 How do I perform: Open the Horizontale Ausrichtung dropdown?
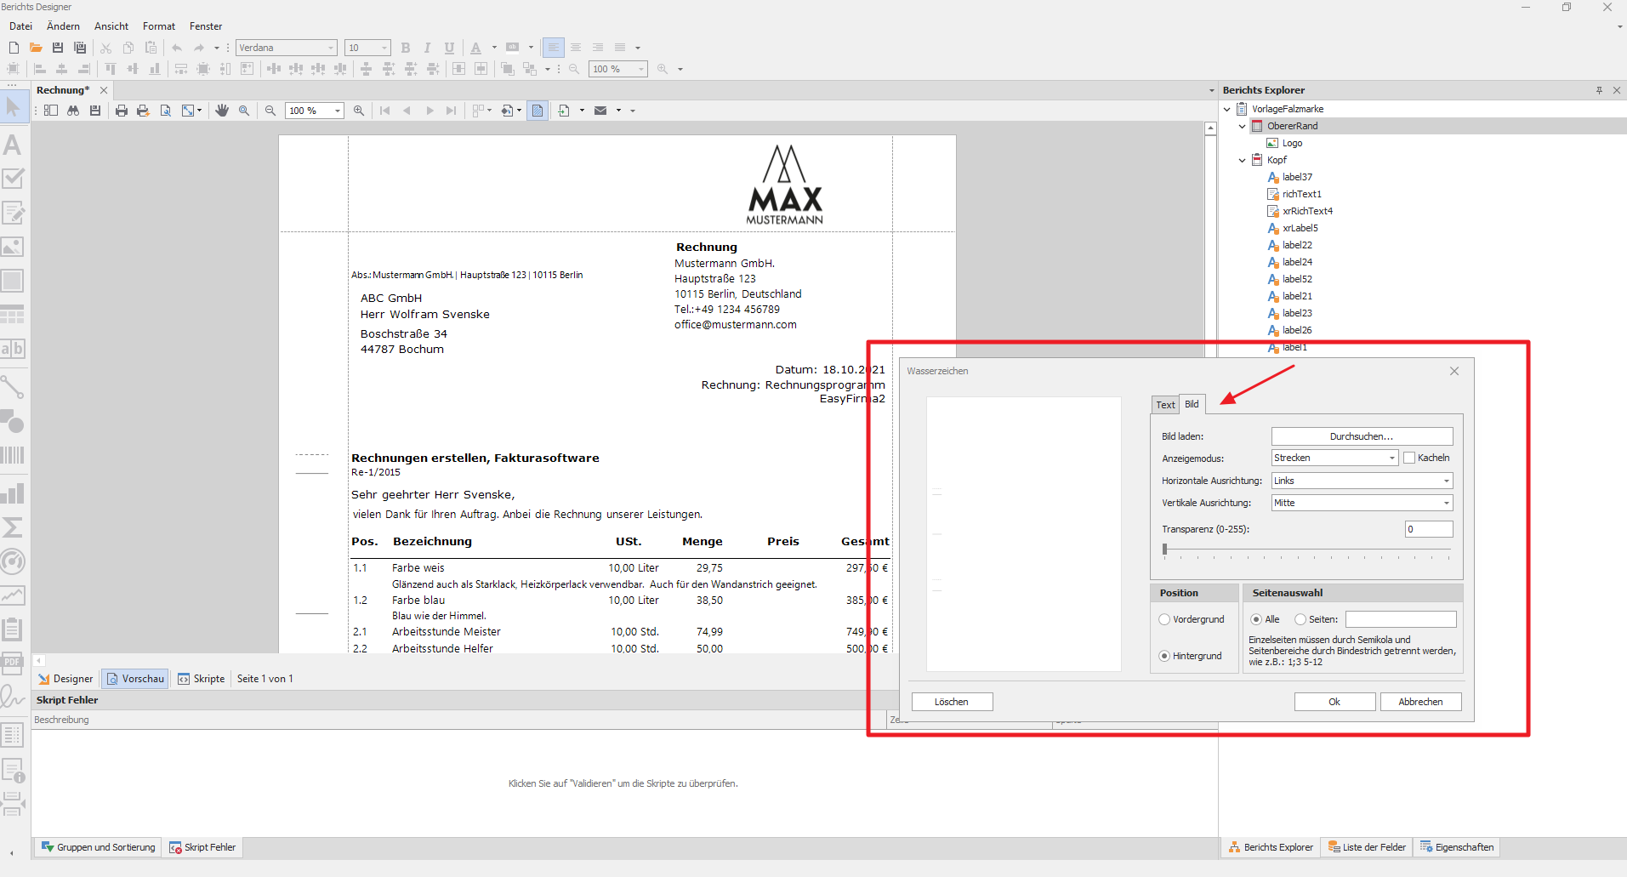[x=1362, y=481]
